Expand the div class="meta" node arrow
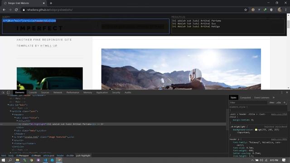This screenshot has height=163, width=290. click(x=15, y=130)
